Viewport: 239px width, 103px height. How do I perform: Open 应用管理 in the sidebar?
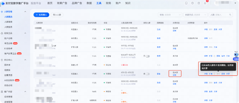tap(8, 97)
